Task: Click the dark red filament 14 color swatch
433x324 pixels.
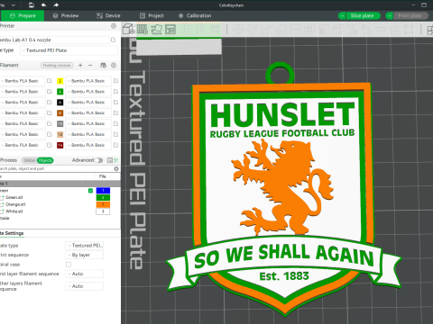Action: 60,145
